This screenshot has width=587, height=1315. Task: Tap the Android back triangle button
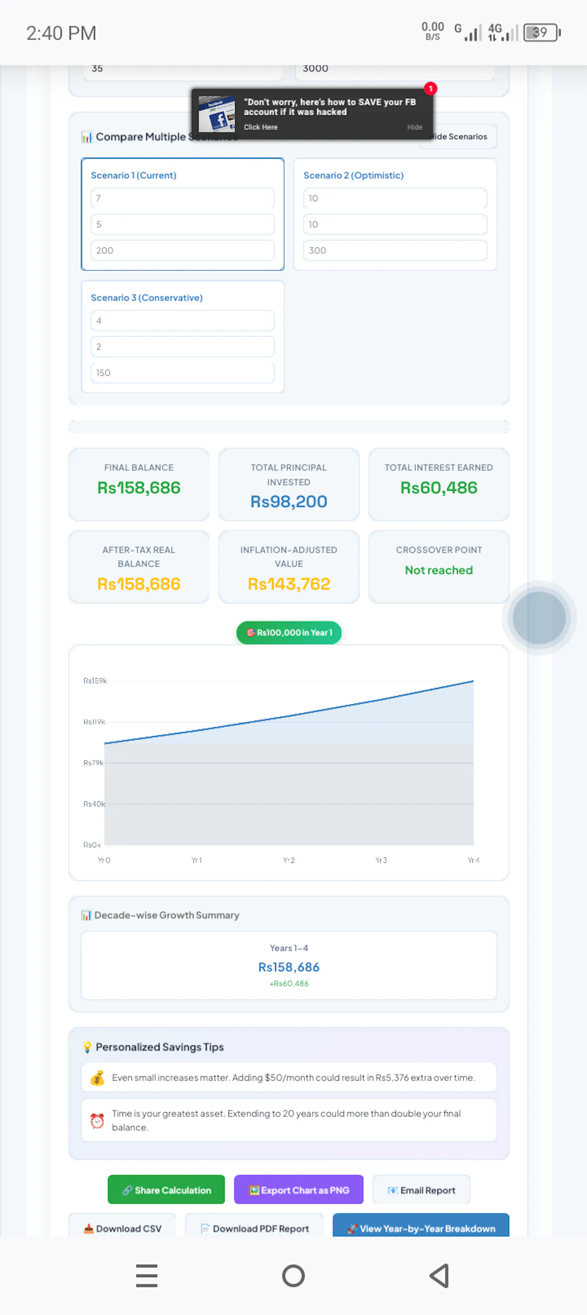439,1276
